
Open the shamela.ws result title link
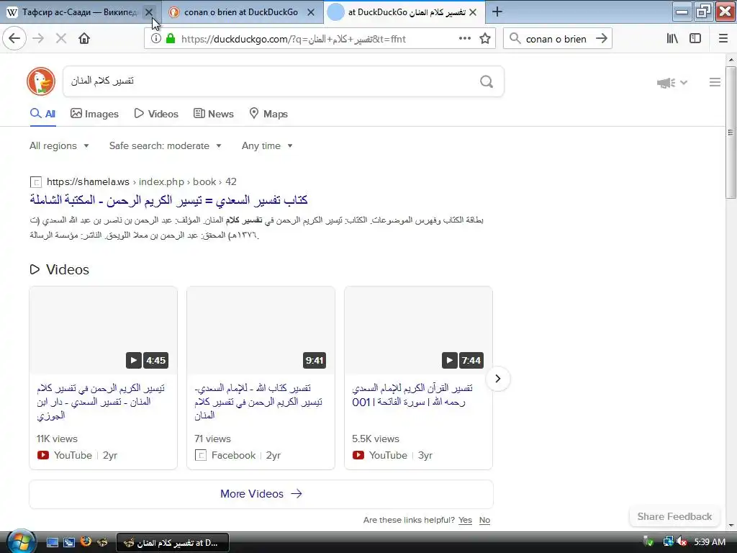[168, 200]
